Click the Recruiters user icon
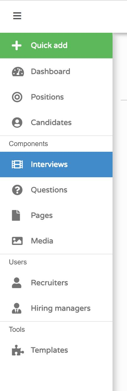The image size is (127, 391). click(16, 283)
